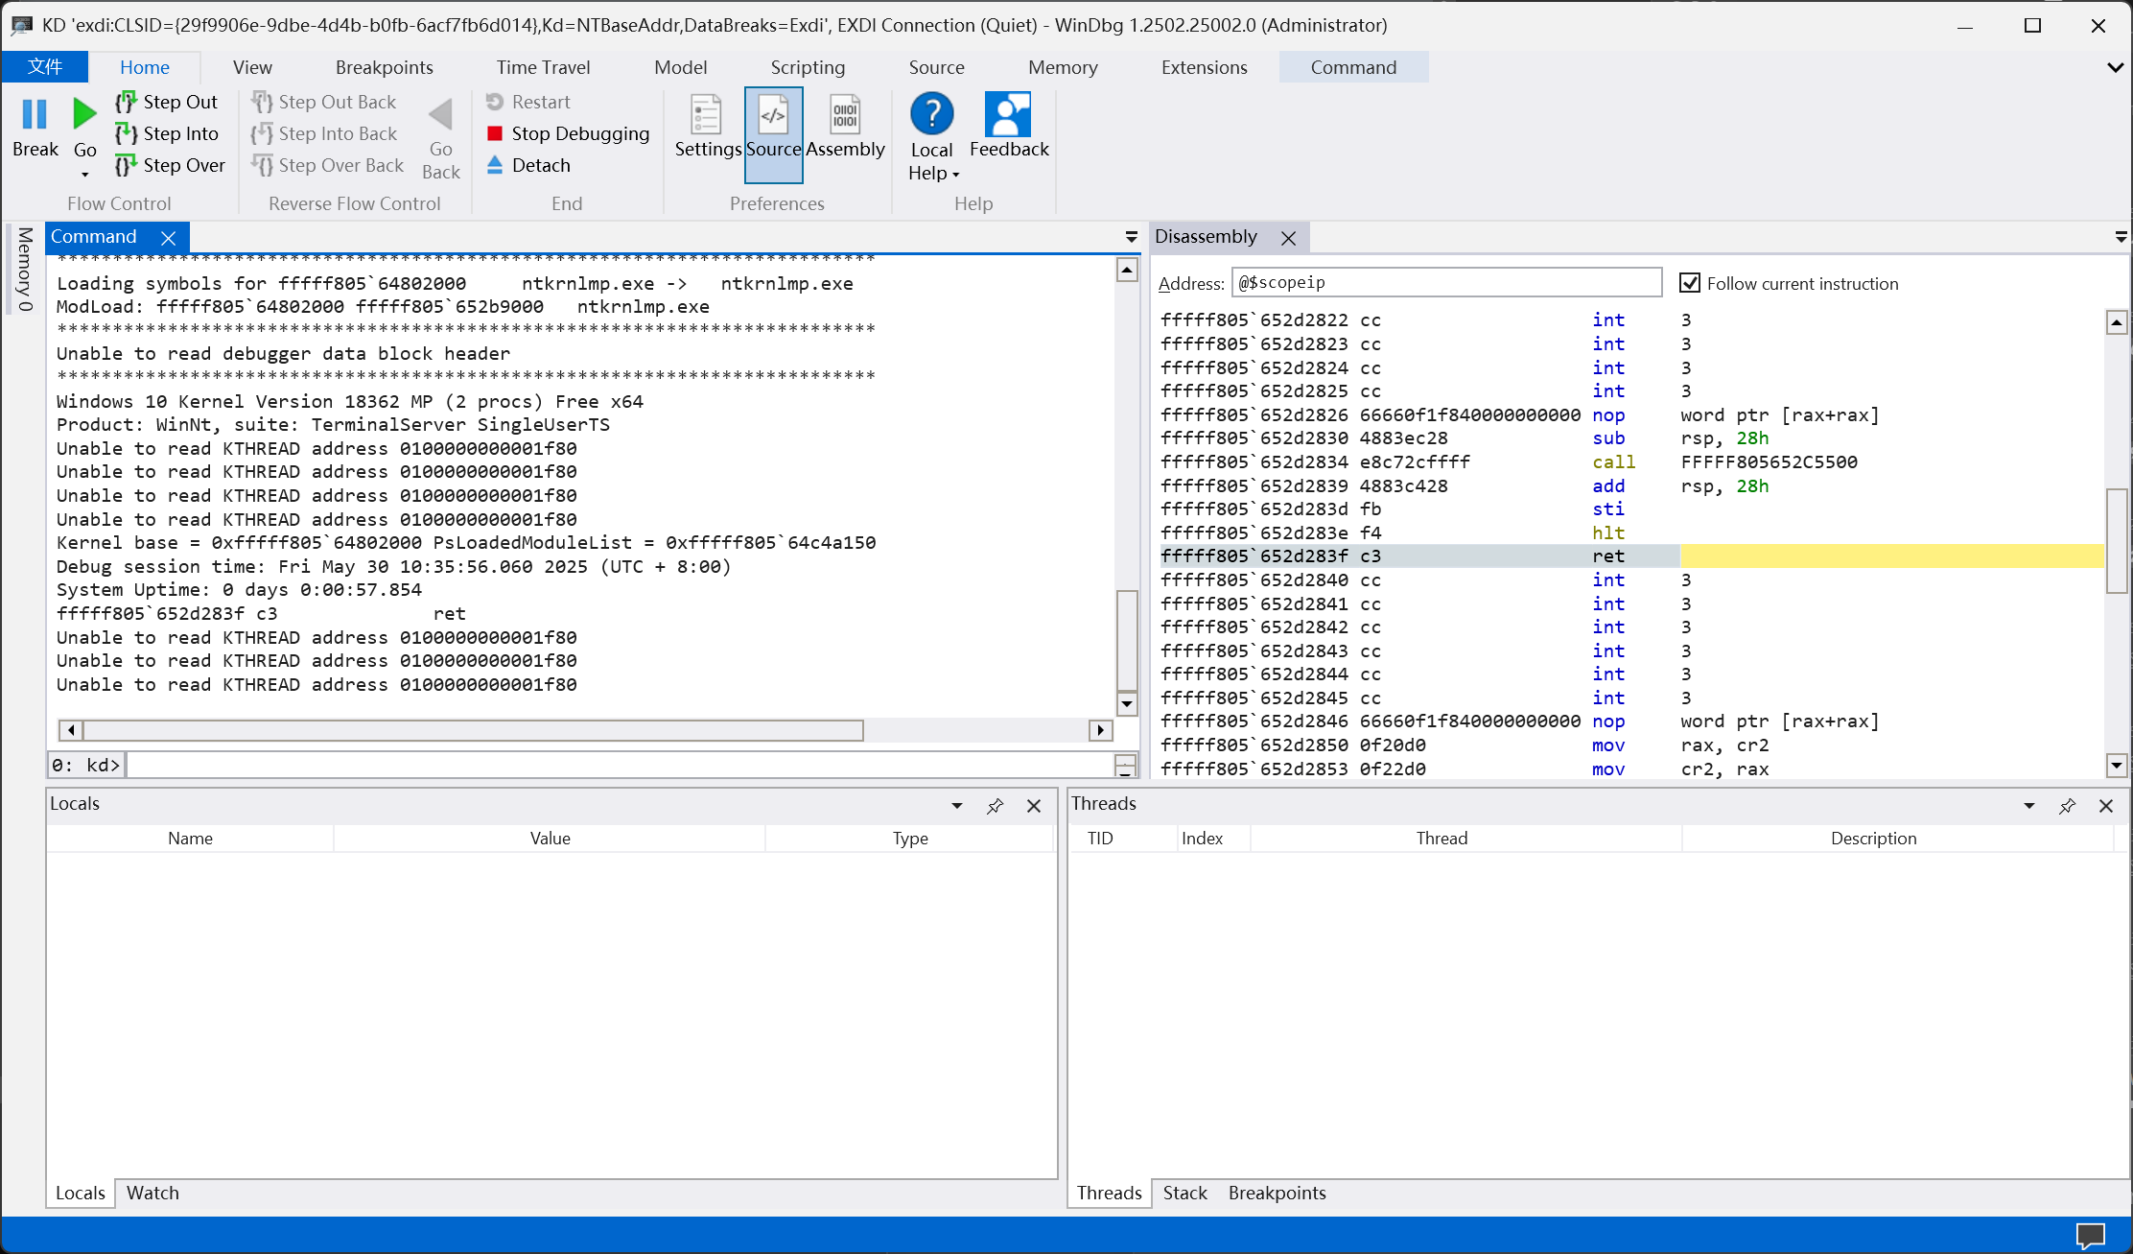Image resolution: width=2133 pixels, height=1254 pixels.
Task: Click Command window horizontal scrollbar thumb
Action: pyautogui.click(x=473, y=730)
